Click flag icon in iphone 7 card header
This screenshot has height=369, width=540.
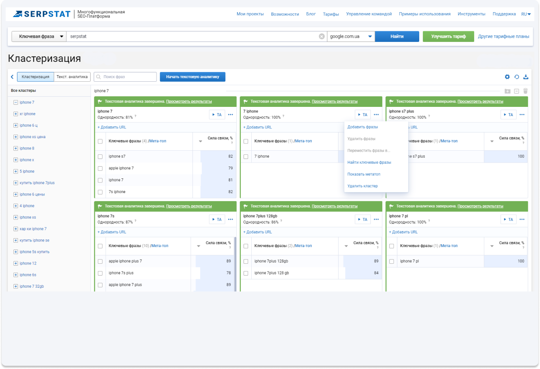(x=100, y=102)
